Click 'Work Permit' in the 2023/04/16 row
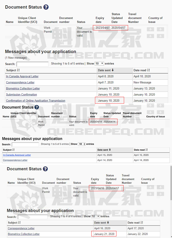172x238 pixels. point(46,190)
